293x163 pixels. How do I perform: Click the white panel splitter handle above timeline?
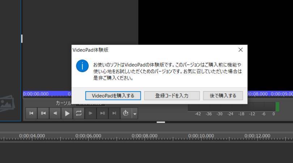[x=161, y=122]
